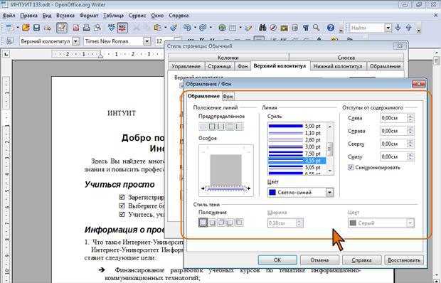The width and height of the screenshot is (441, 283).
Task: Click the New document toolbar icon
Action: [x=10, y=28]
